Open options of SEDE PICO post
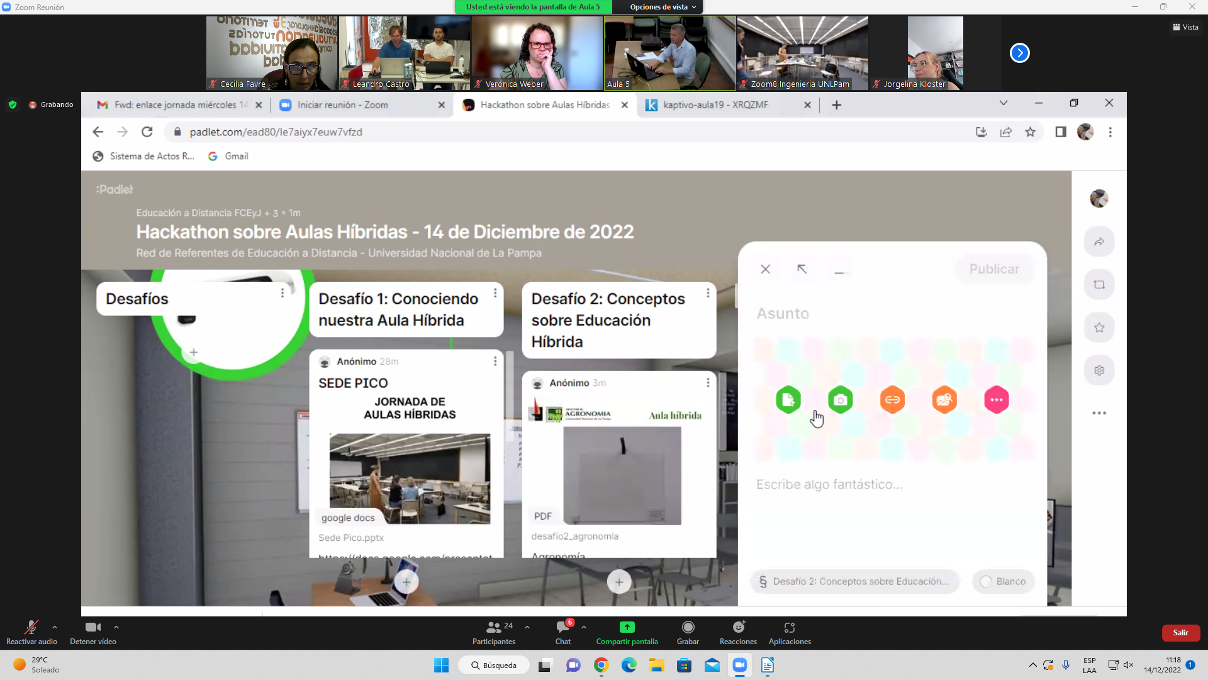 click(495, 361)
